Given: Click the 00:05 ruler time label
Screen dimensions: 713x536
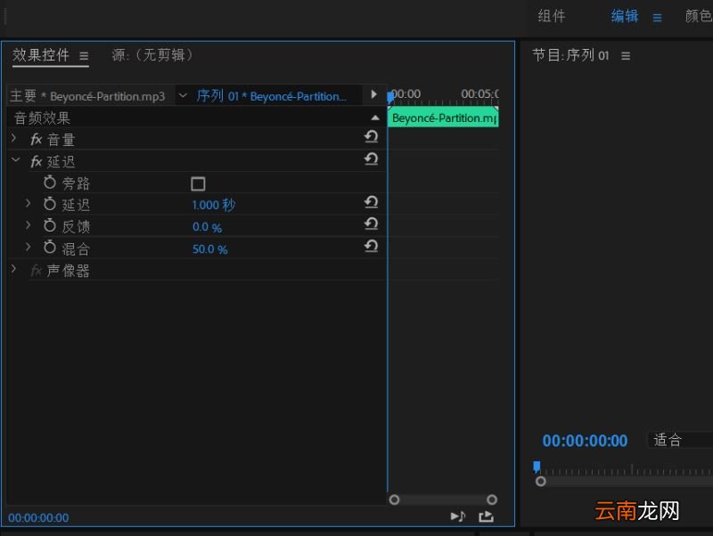Looking at the screenshot, I should 479,94.
